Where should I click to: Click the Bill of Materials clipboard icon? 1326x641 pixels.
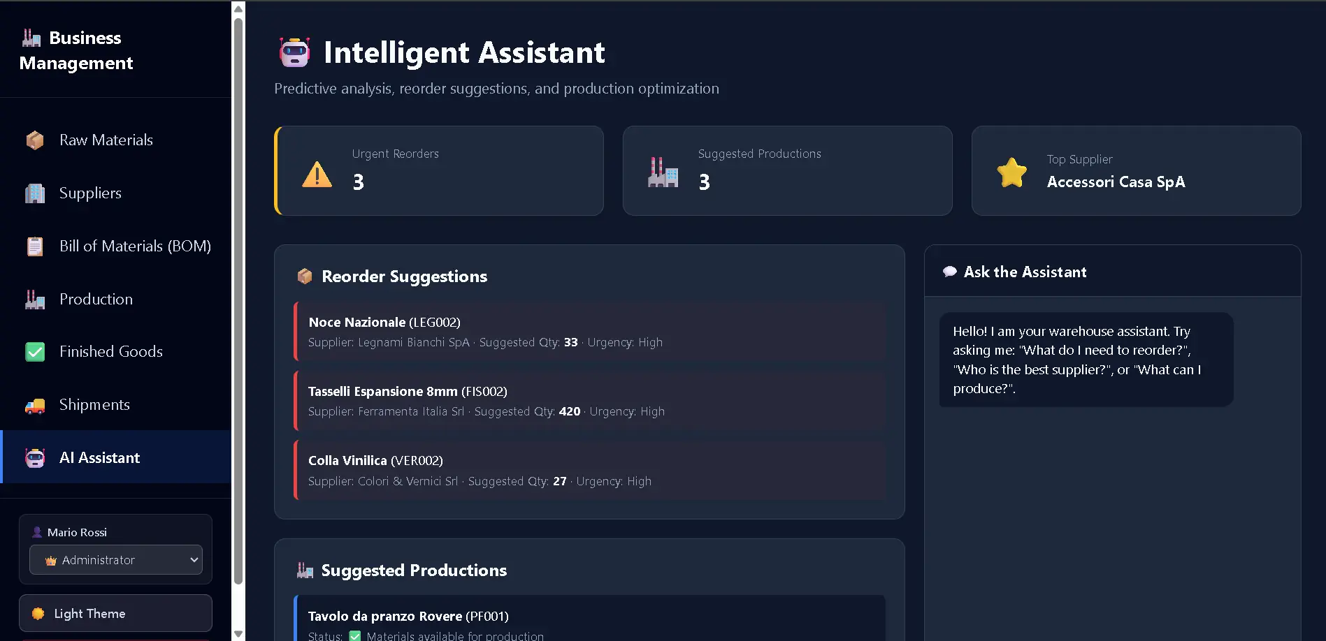[x=35, y=246]
